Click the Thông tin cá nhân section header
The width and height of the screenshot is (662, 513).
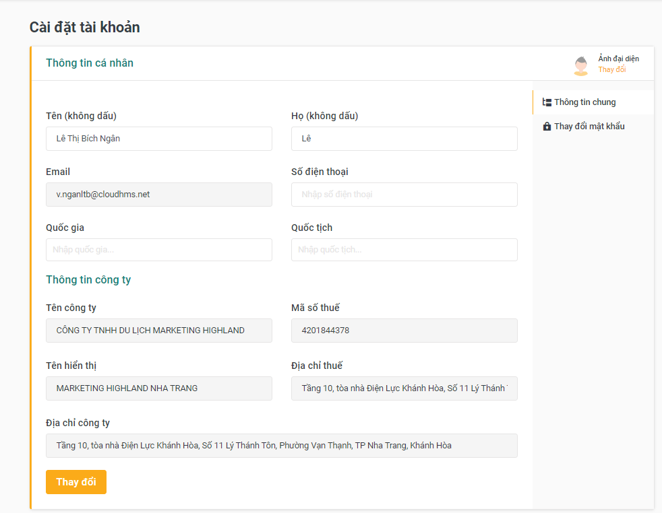coord(90,63)
